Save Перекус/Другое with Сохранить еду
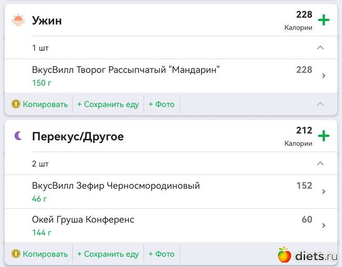 [108, 254]
